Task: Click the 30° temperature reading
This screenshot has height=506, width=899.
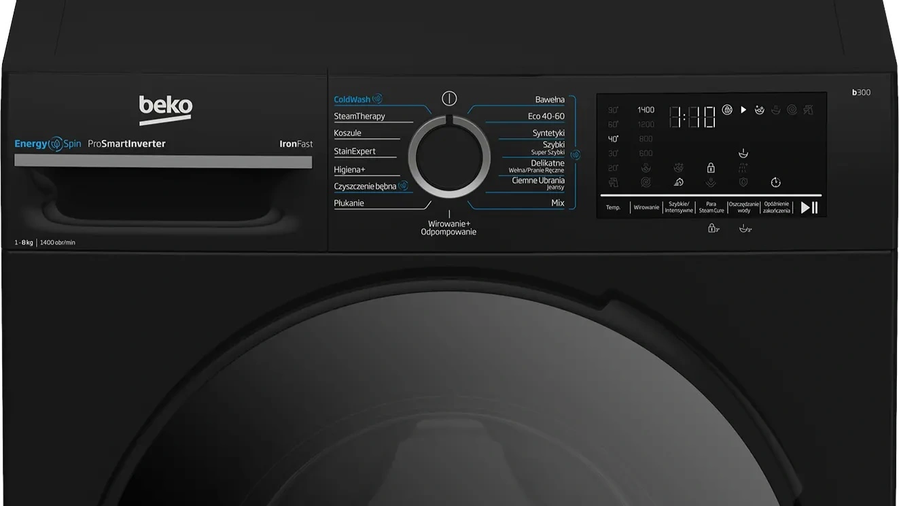Action: [614, 154]
